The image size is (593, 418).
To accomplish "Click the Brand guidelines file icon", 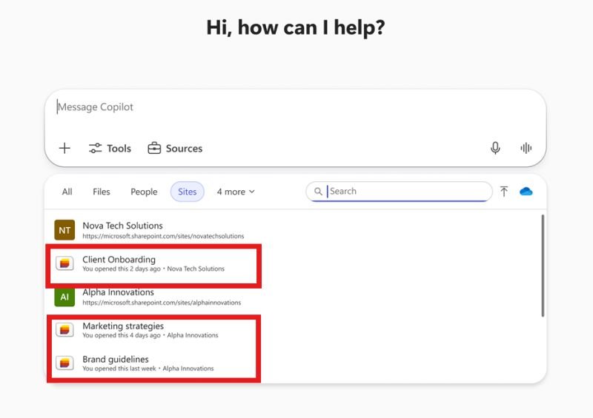I will [64, 363].
